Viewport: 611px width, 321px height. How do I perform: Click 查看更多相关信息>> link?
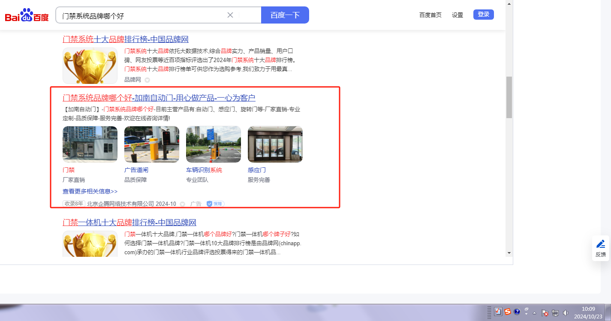click(x=90, y=191)
